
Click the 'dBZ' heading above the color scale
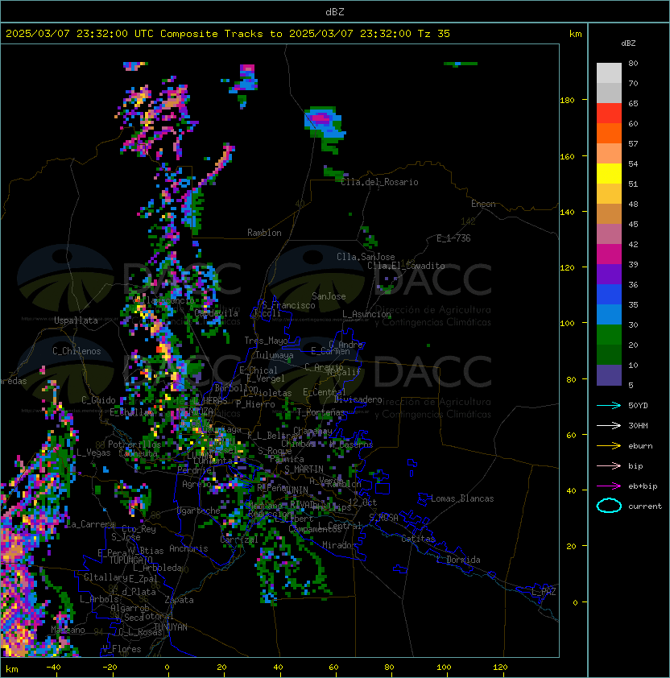628,43
